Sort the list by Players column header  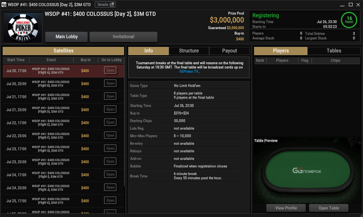[x=282, y=61]
